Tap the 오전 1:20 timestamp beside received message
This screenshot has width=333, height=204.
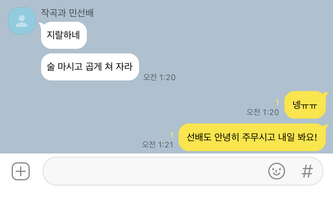point(160,77)
